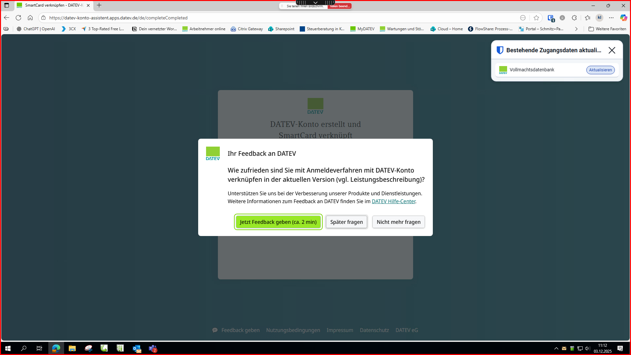Go to browser home page icon
The height and width of the screenshot is (355, 631).
pyautogui.click(x=30, y=18)
